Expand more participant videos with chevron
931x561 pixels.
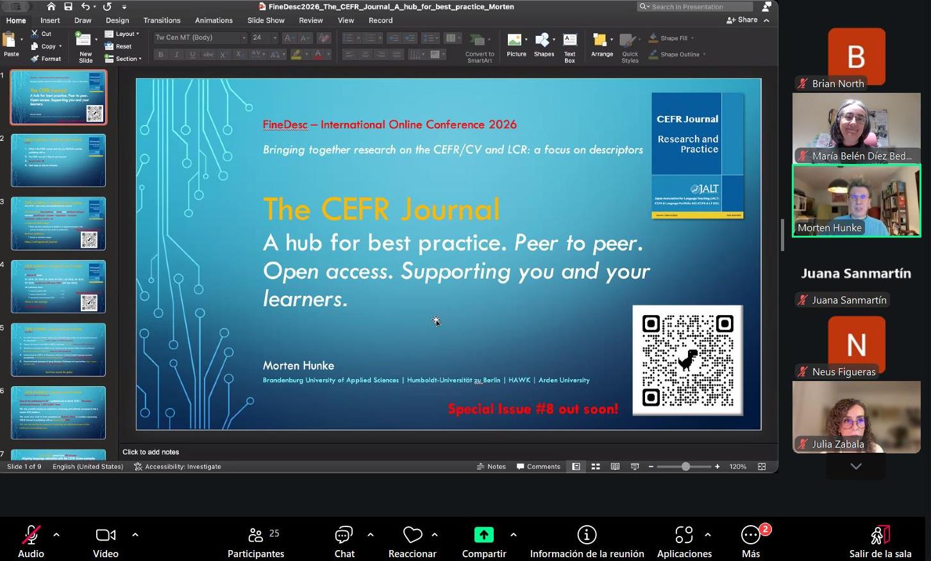click(x=856, y=467)
